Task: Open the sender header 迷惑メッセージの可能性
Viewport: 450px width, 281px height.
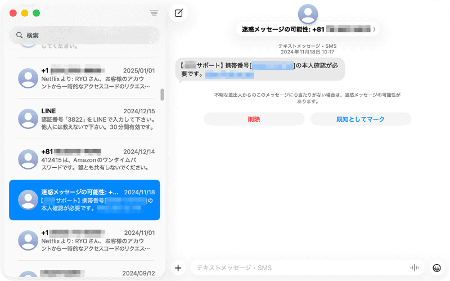Action: [x=308, y=29]
